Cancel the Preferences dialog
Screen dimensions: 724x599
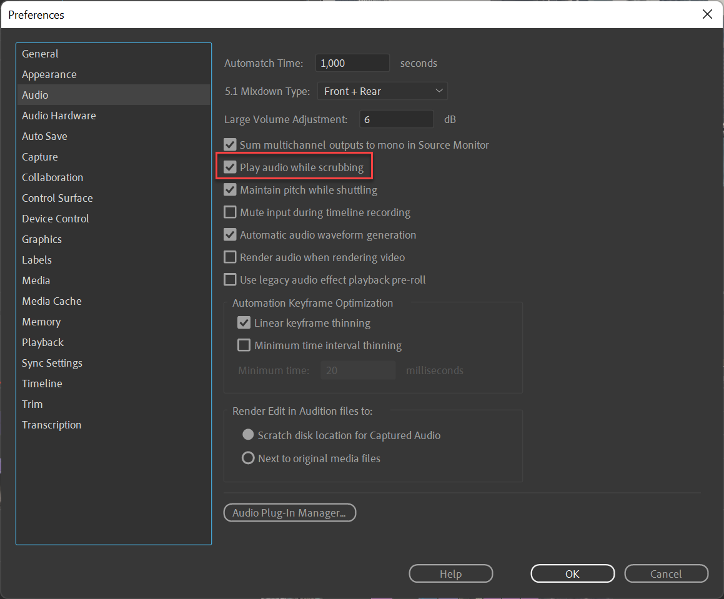[x=666, y=573]
